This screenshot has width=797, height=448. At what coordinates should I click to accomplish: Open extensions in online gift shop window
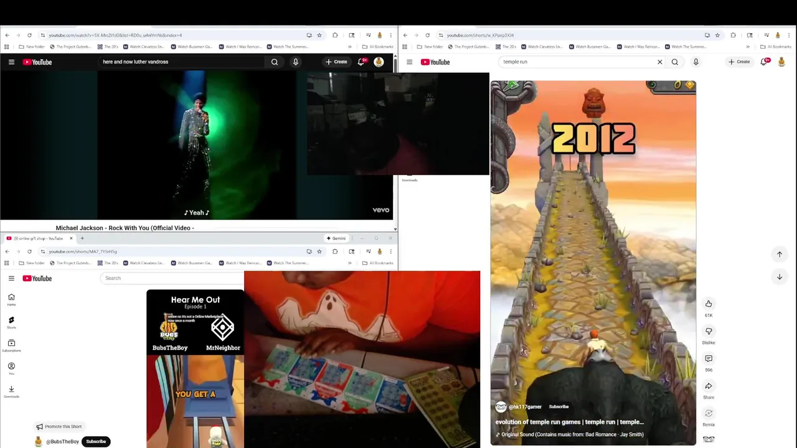[335, 251]
